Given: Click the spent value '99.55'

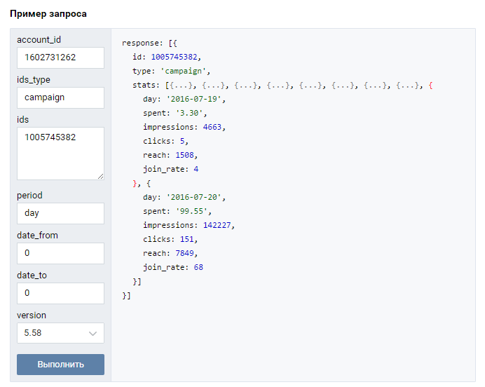Looking at the screenshot, I should (x=192, y=211).
